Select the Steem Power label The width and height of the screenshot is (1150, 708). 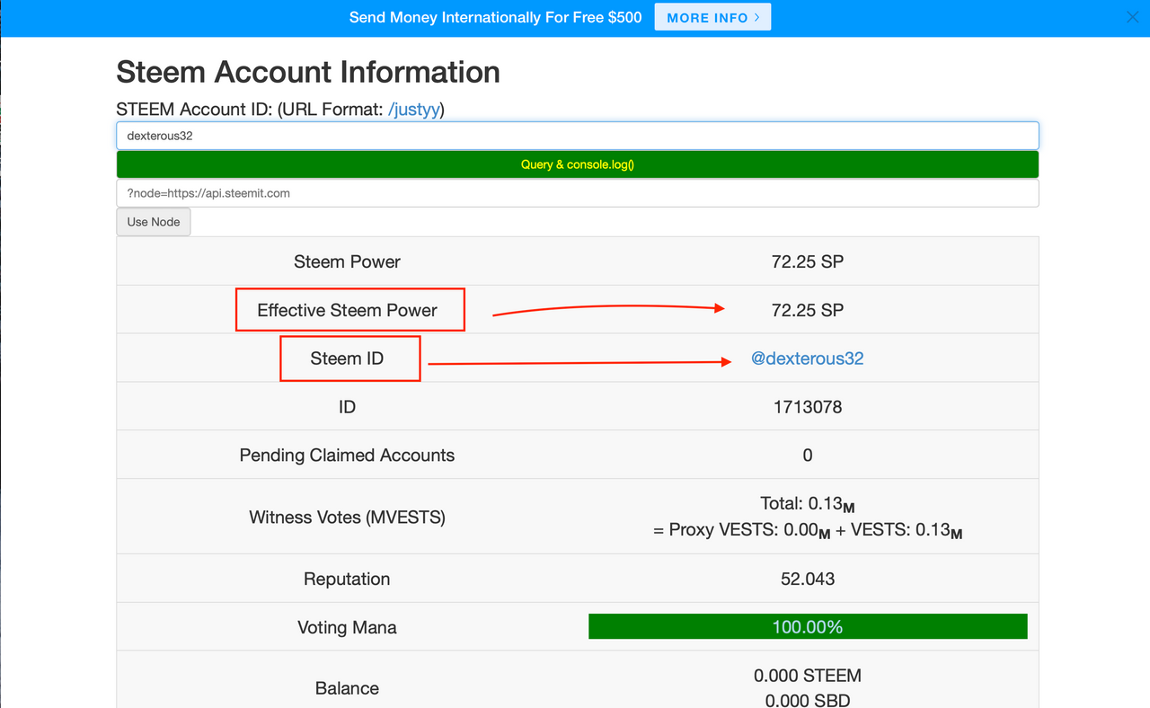(x=347, y=261)
